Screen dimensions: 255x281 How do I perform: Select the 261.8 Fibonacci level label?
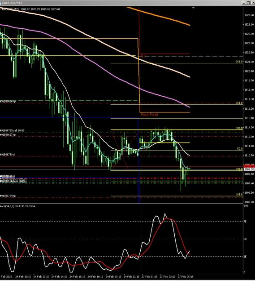pos(239,62)
